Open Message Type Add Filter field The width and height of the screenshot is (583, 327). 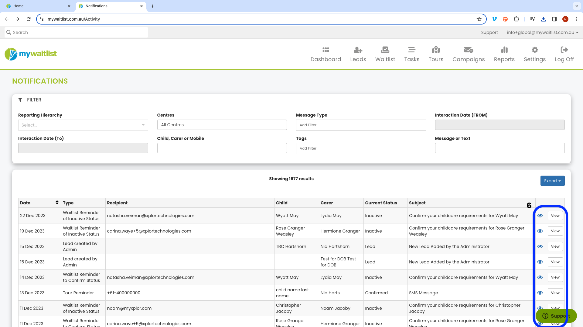(x=361, y=125)
